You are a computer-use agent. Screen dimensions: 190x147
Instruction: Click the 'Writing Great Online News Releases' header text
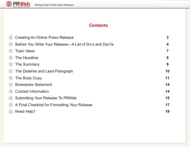54,5
